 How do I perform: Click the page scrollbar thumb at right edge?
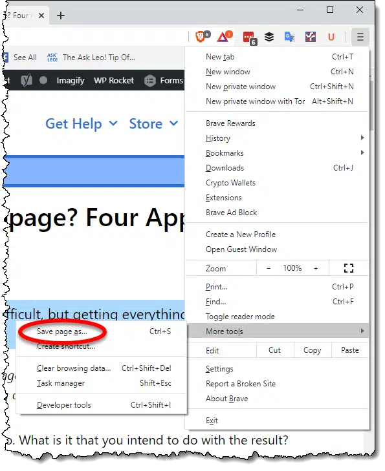[x=372, y=105]
